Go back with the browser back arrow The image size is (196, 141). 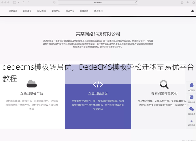pyautogui.click(x=23, y=2)
